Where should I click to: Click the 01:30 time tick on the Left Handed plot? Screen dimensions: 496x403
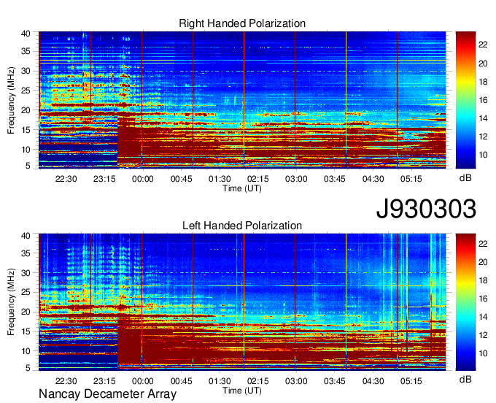220,381
